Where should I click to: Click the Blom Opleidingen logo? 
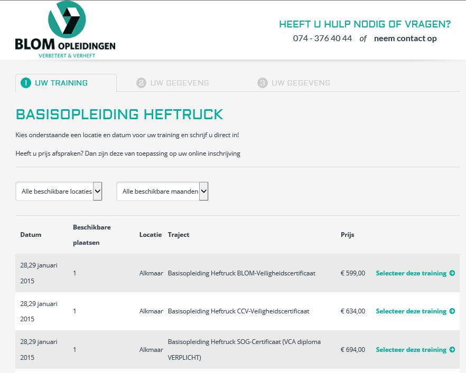tap(66, 30)
